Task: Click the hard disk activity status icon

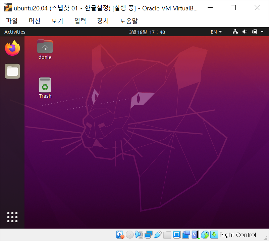Action: click(x=120, y=235)
